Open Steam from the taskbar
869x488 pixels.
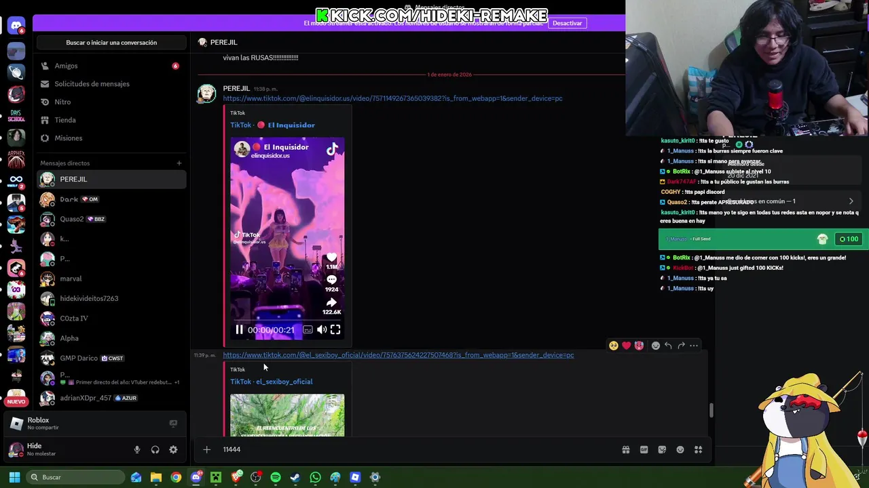pyautogui.click(x=295, y=477)
